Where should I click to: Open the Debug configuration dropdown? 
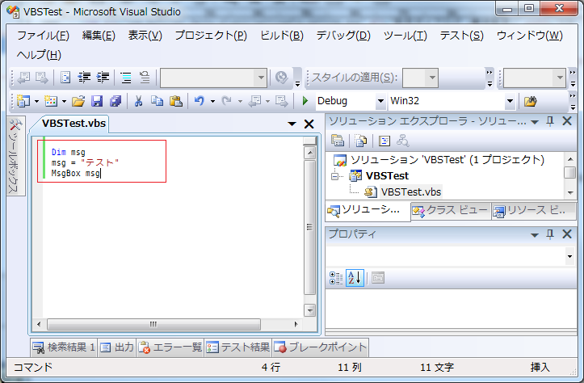(x=380, y=101)
